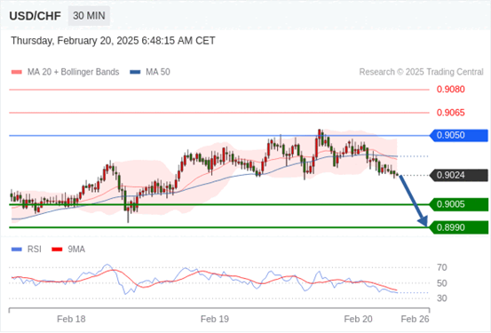The image size is (491, 333).
Task: Click the Feb 19 date axis label
Action: (x=215, y=319)
